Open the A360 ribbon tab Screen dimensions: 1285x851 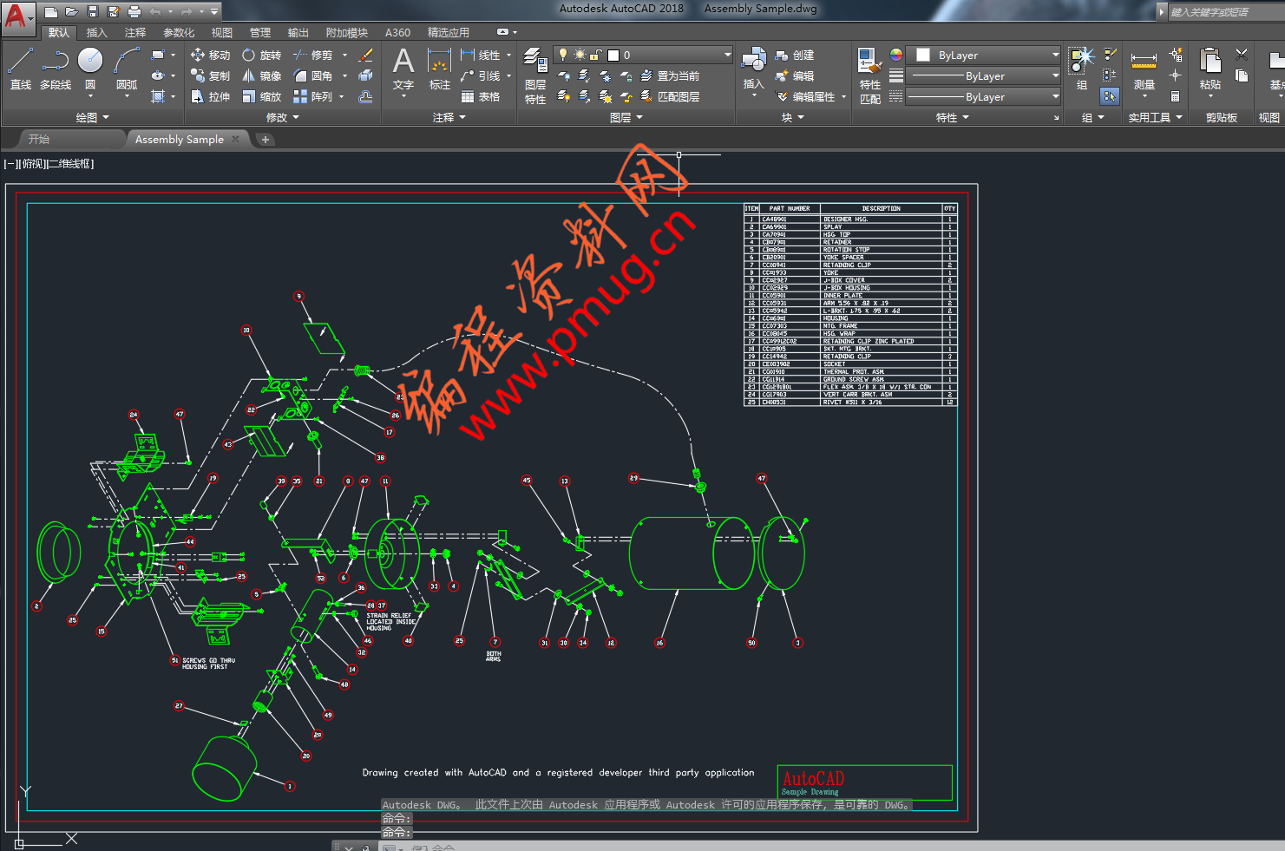tap(397, 32)
